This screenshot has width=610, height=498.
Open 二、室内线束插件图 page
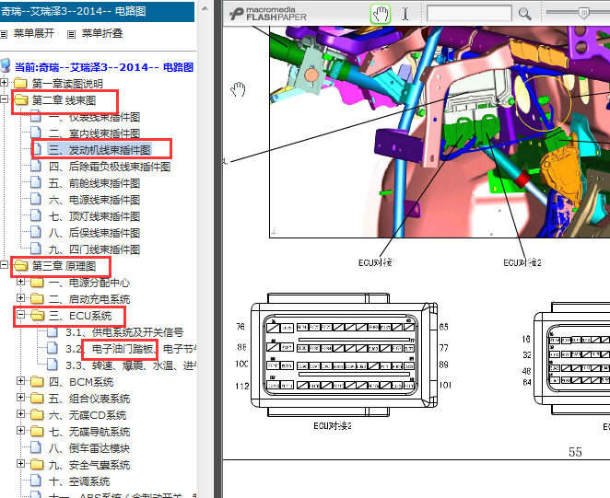94,133
